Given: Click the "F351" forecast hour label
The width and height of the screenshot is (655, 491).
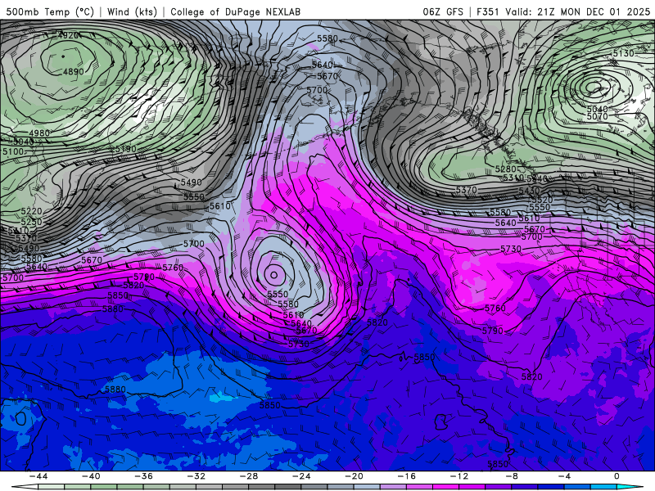Looking at the screenshot, I should [488, 11].
